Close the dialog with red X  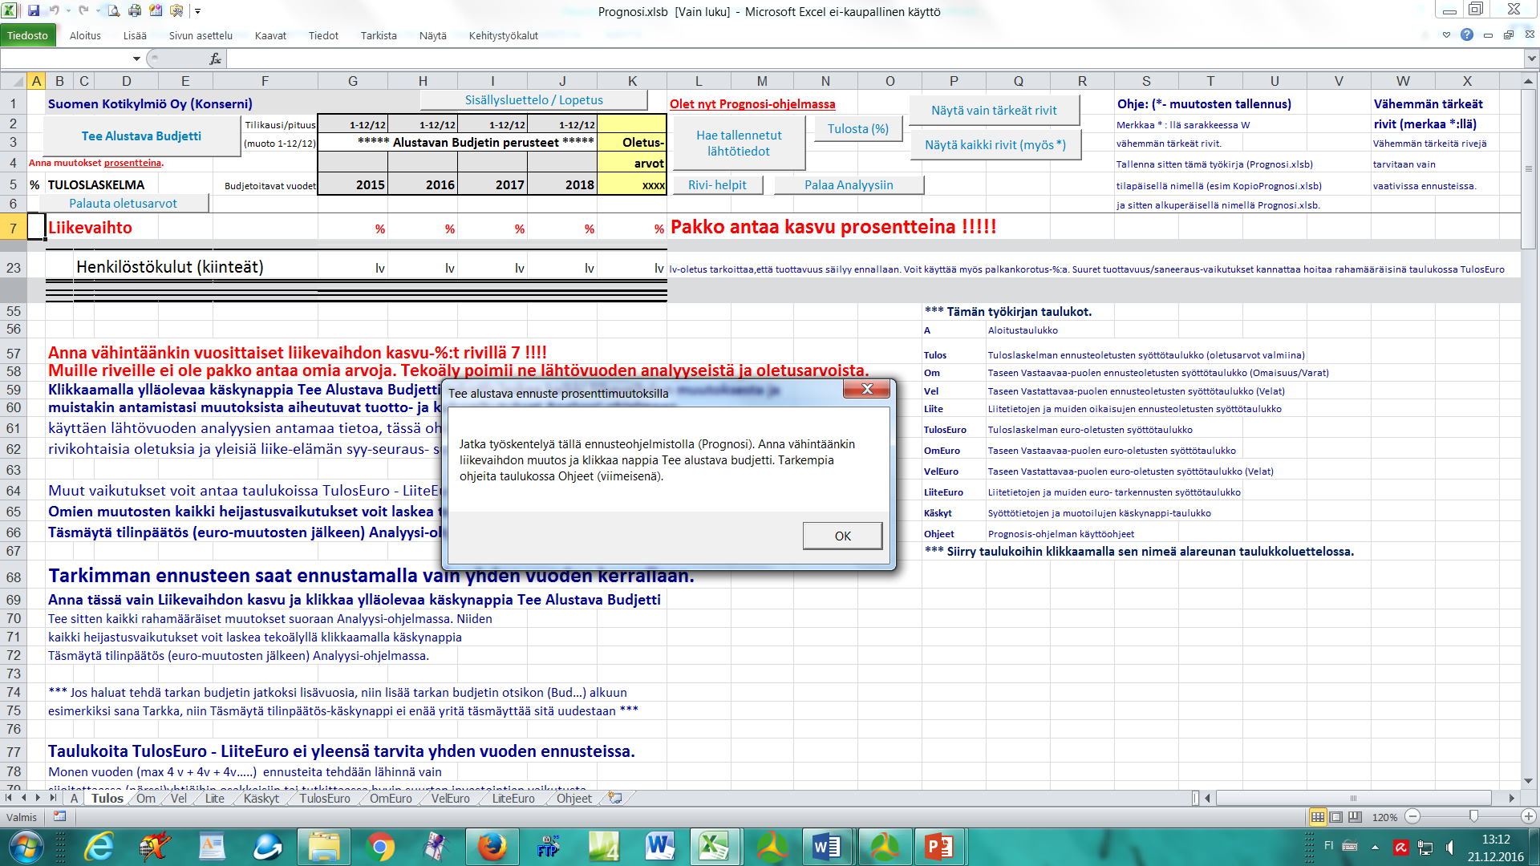coord(866,389)
